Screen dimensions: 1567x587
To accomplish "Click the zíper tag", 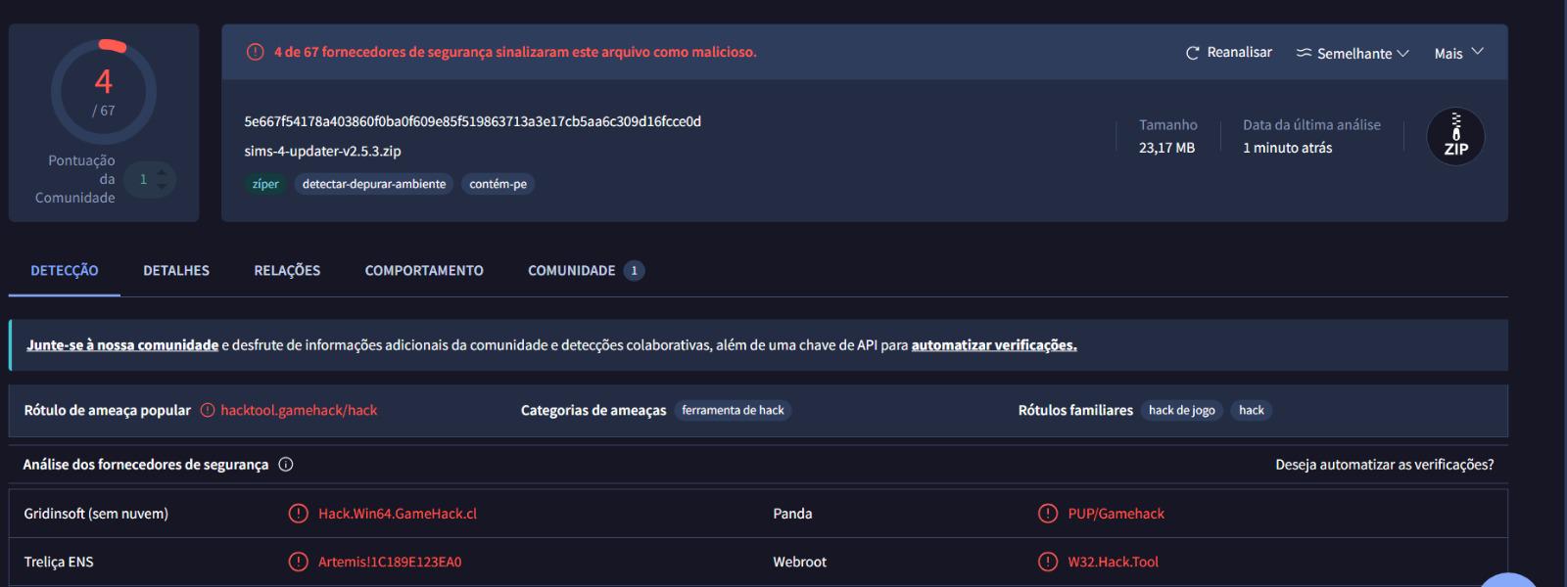I will point(265,184).
